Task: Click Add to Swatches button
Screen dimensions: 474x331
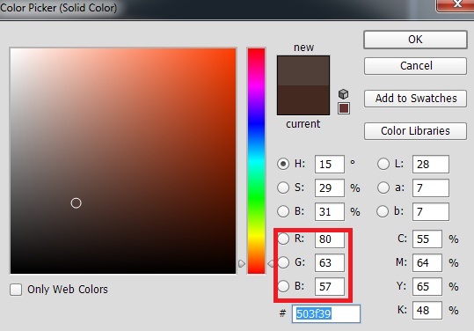Action: (415, 99)
